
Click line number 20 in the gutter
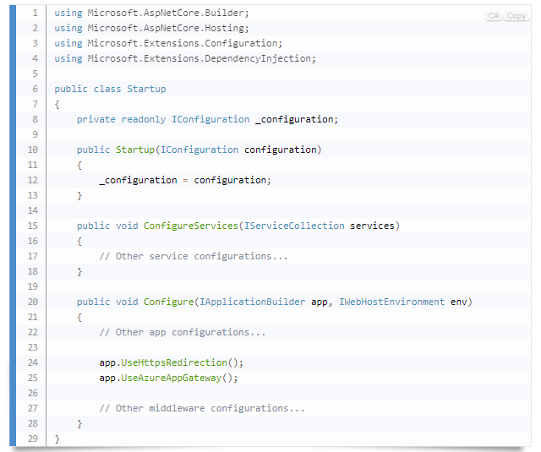[x=32, y=302]
